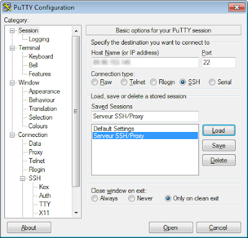Collapse the SSH tree node
248x238 pixels.
click(22, 178)
